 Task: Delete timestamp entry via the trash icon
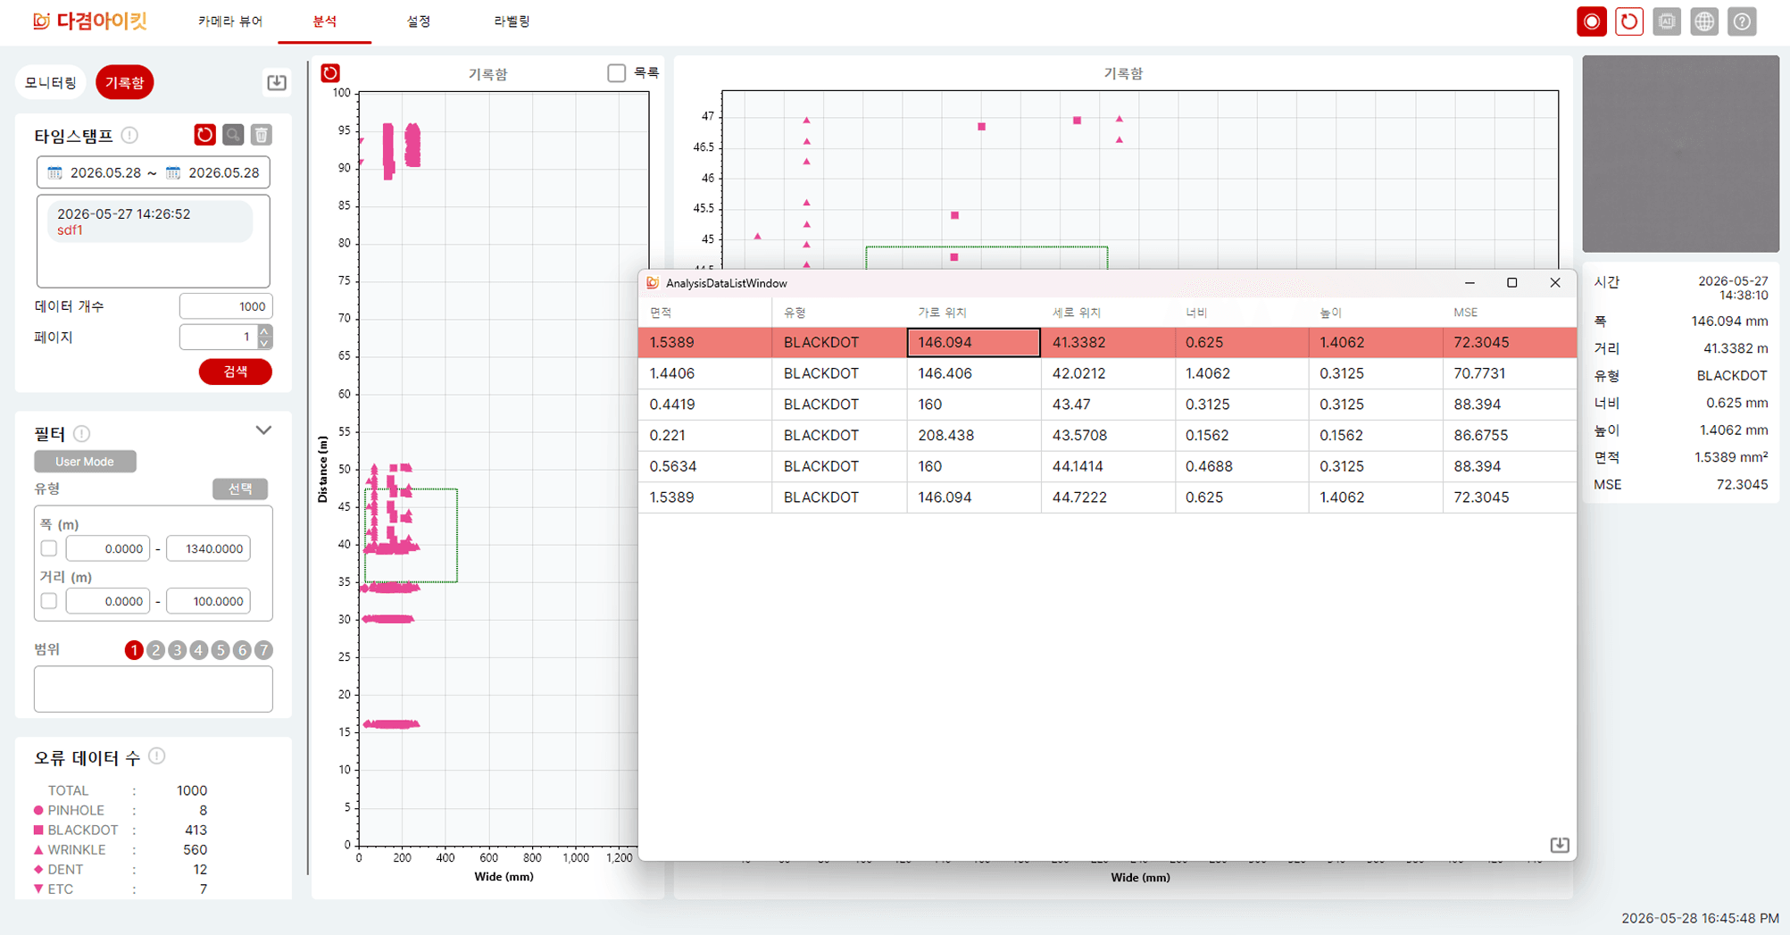point(262,135)
